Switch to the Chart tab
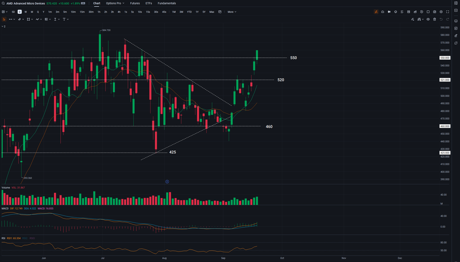This screenshot has height=262, width=460. point(97,3)
